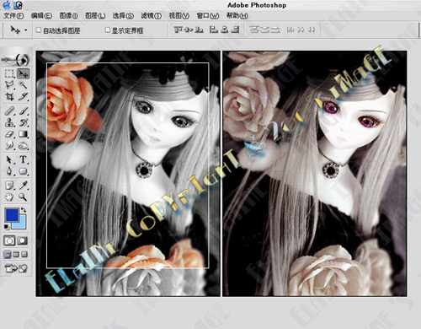Image resolution: width=421 pixels, height=329 pixels.
Task: Swap foreground and background colors
Action: coord(24,210)
